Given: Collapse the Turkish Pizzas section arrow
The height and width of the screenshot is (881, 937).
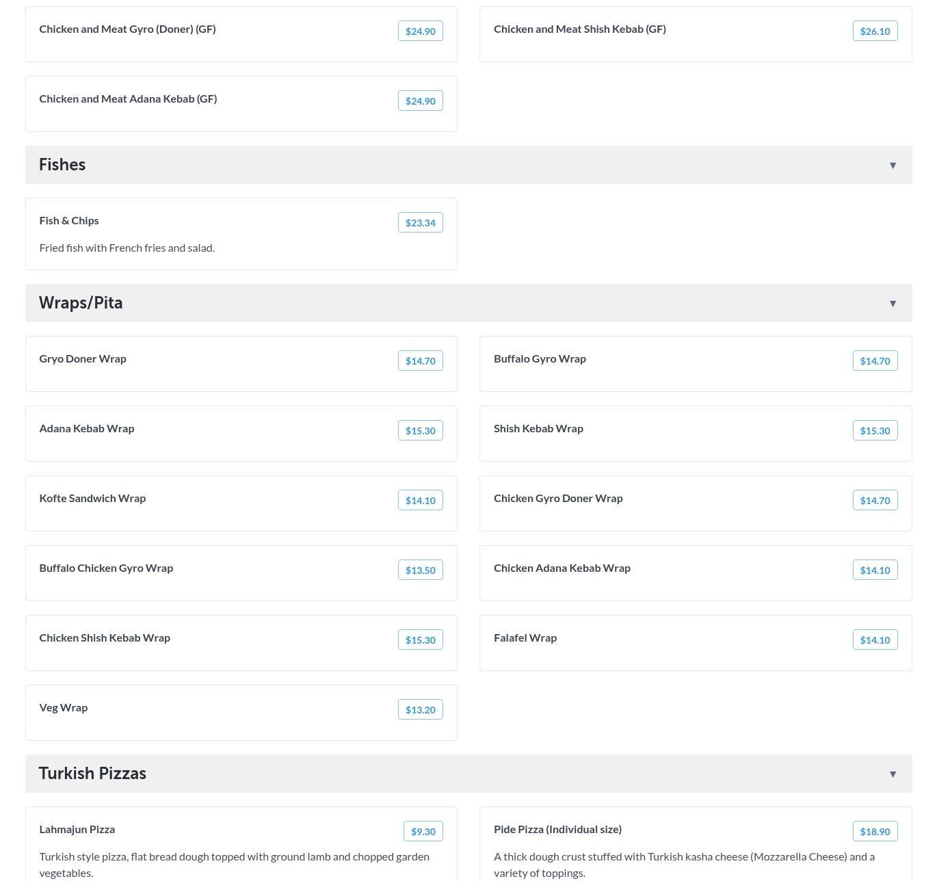Looking at the screenshot, I should pyautogui.click(x=893, y=774).
